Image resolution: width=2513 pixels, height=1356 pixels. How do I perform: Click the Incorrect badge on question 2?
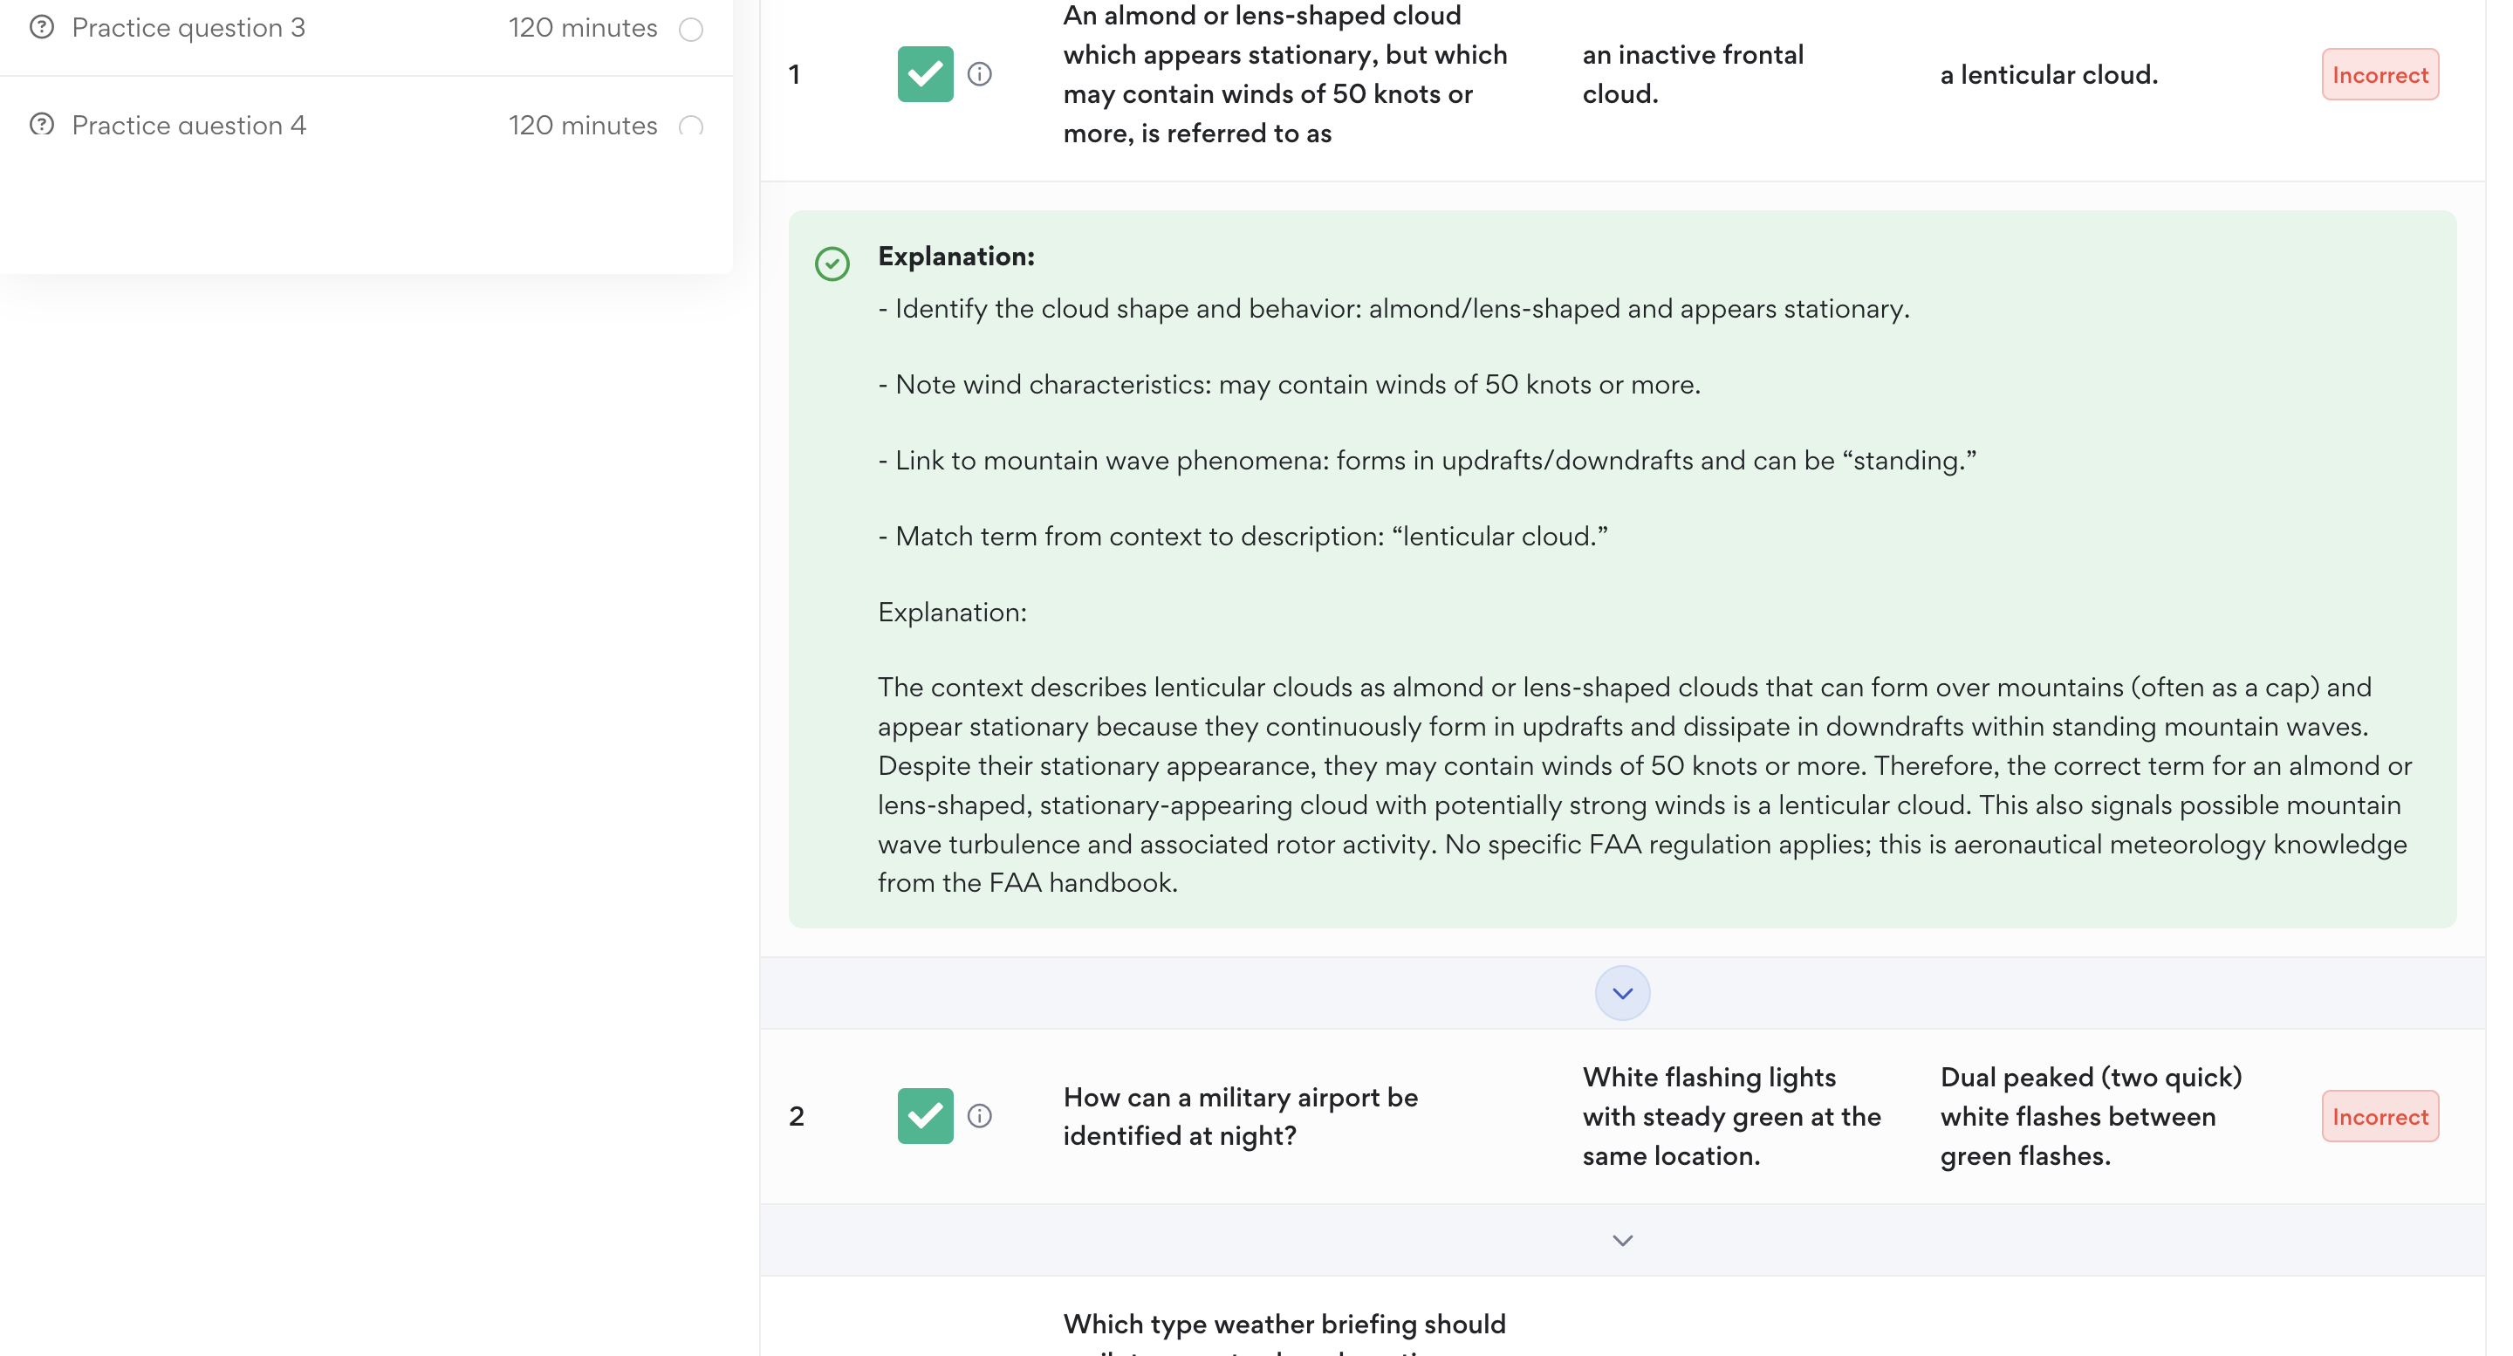2379,1117
